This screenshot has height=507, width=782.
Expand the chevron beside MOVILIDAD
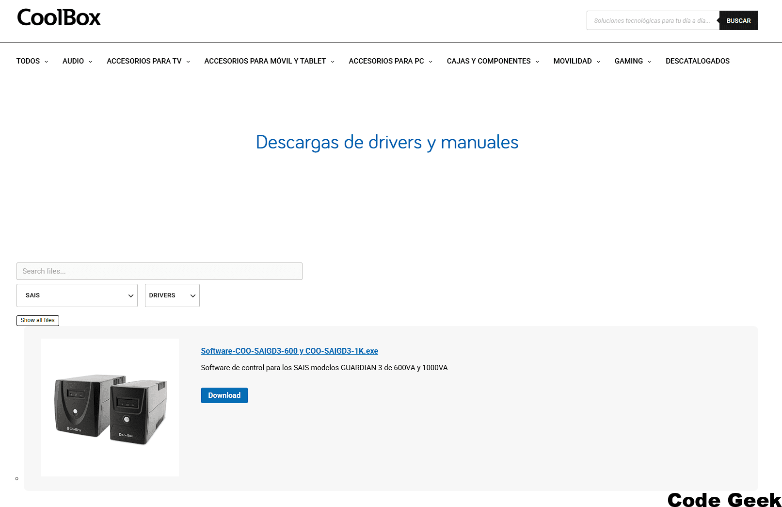[x=598, y=62]
